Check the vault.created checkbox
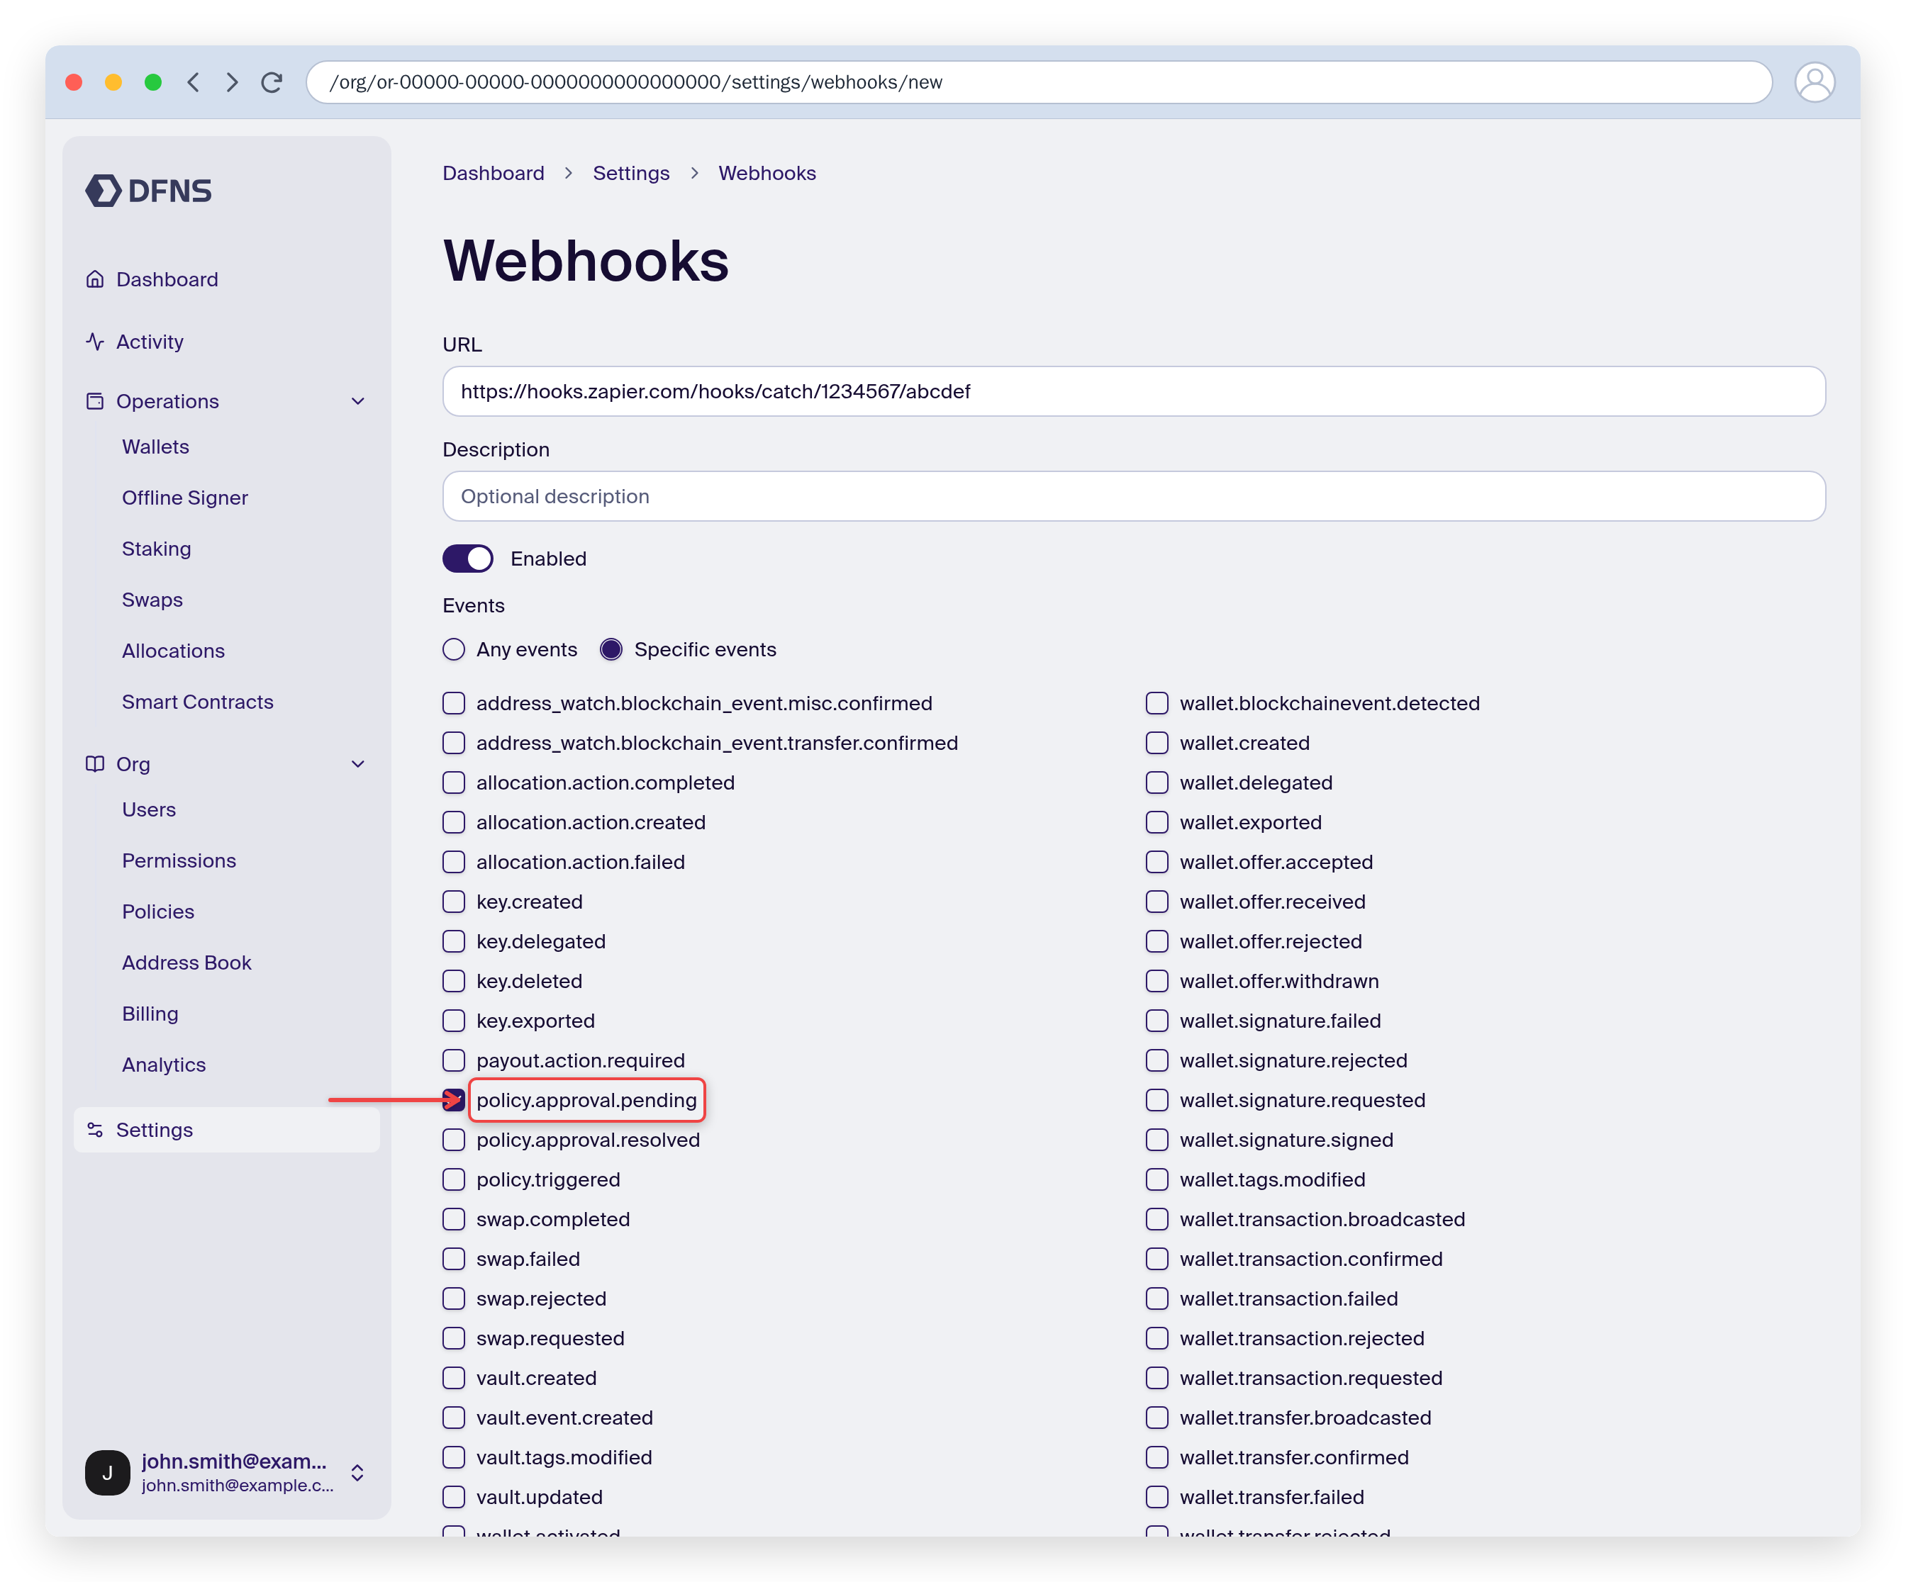Screen dimensions: 1906x1582 click(x=454, y=1378)
